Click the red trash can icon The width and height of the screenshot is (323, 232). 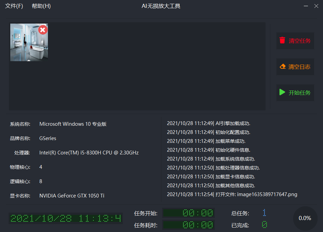point(282,40)
